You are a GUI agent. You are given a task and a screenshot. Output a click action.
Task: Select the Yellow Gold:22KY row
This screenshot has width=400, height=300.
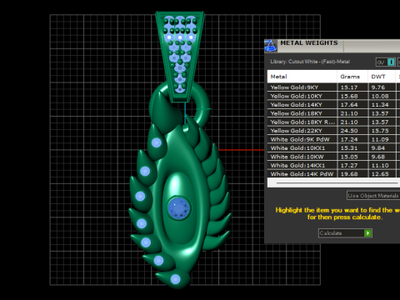click(x=333, y=131)
